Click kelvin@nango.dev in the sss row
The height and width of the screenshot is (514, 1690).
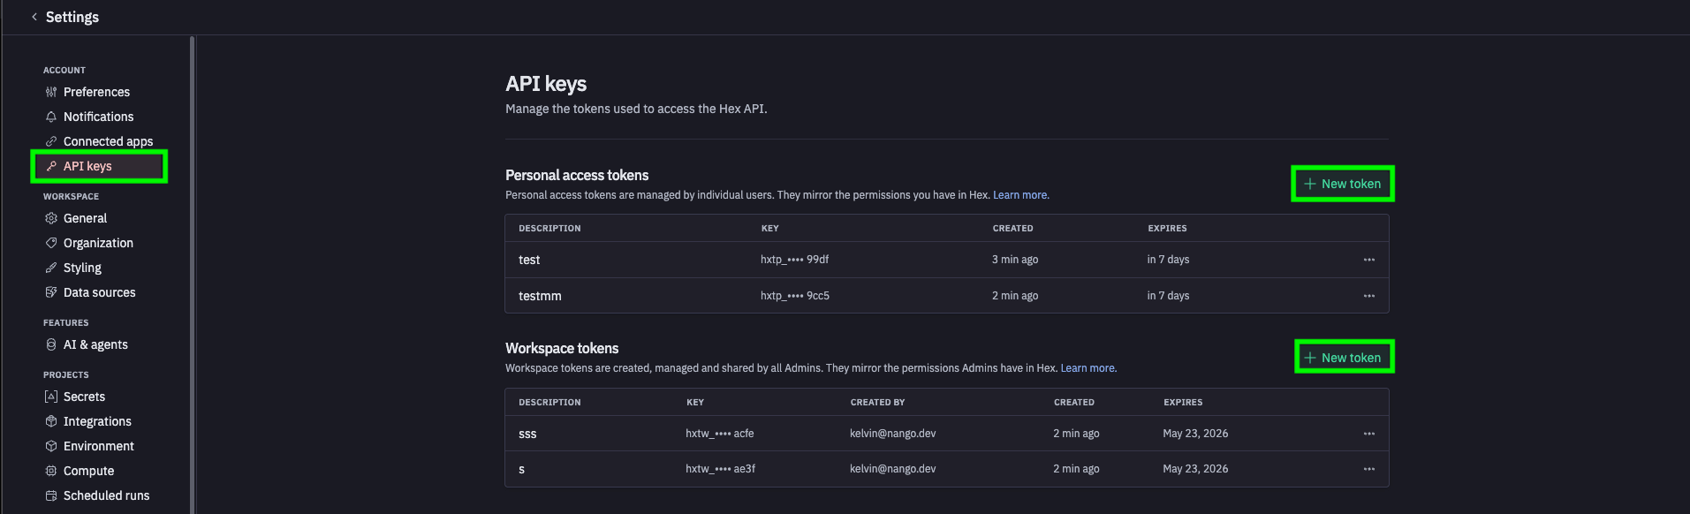(x=892, y=434)
